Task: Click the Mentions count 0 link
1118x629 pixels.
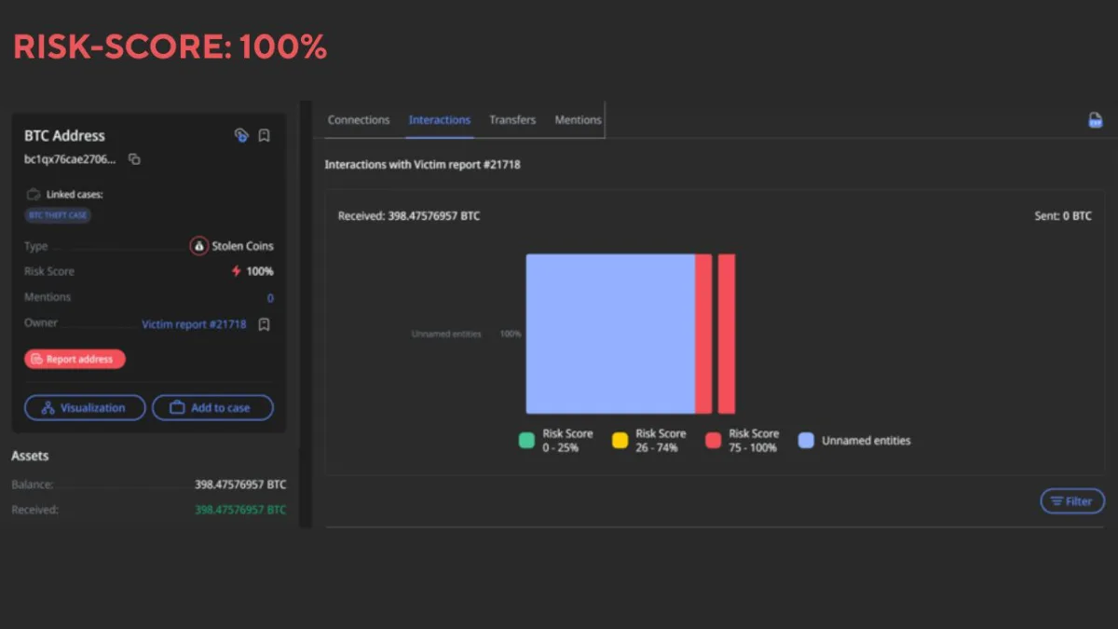Action: tap(270, 298)
